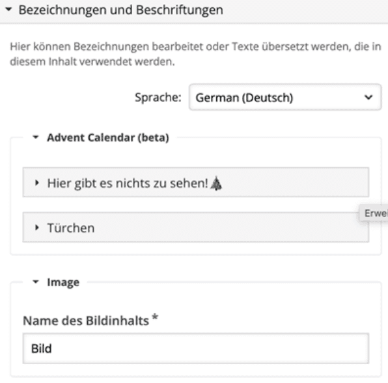Click the Advent Calendar (beta) legend text
Image resolution: width=388 pixels, height=383 pixels.
click(x=108, y=137)
